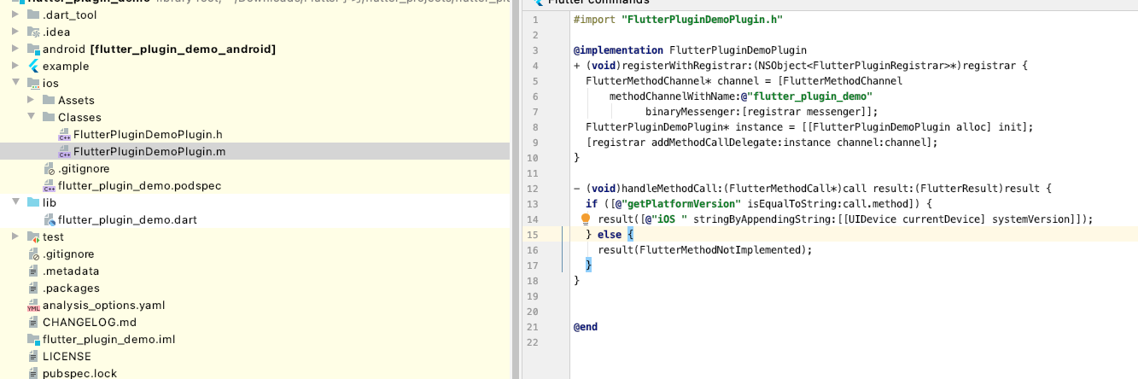Click the flutter_plugin_demo.iml file icon
1138x379 pixels.
(x=34, y=339)
